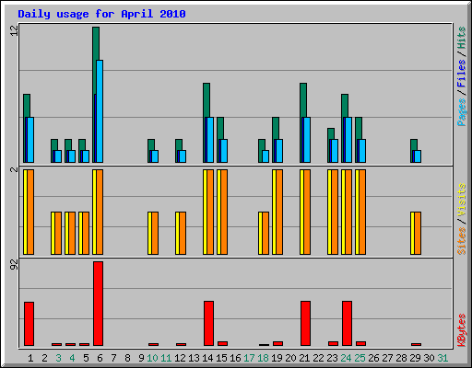Select day "2" on the x-axis
Viewport: 472px width, 368px height.
44,358
